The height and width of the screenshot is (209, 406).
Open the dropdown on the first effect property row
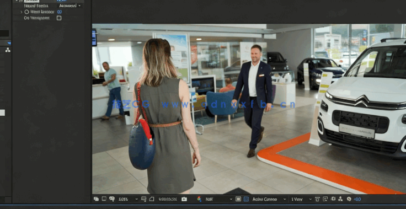(70, 6)
